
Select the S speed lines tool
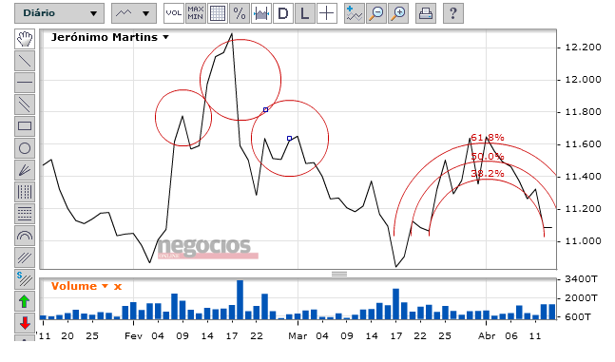[x=25, y=279]
